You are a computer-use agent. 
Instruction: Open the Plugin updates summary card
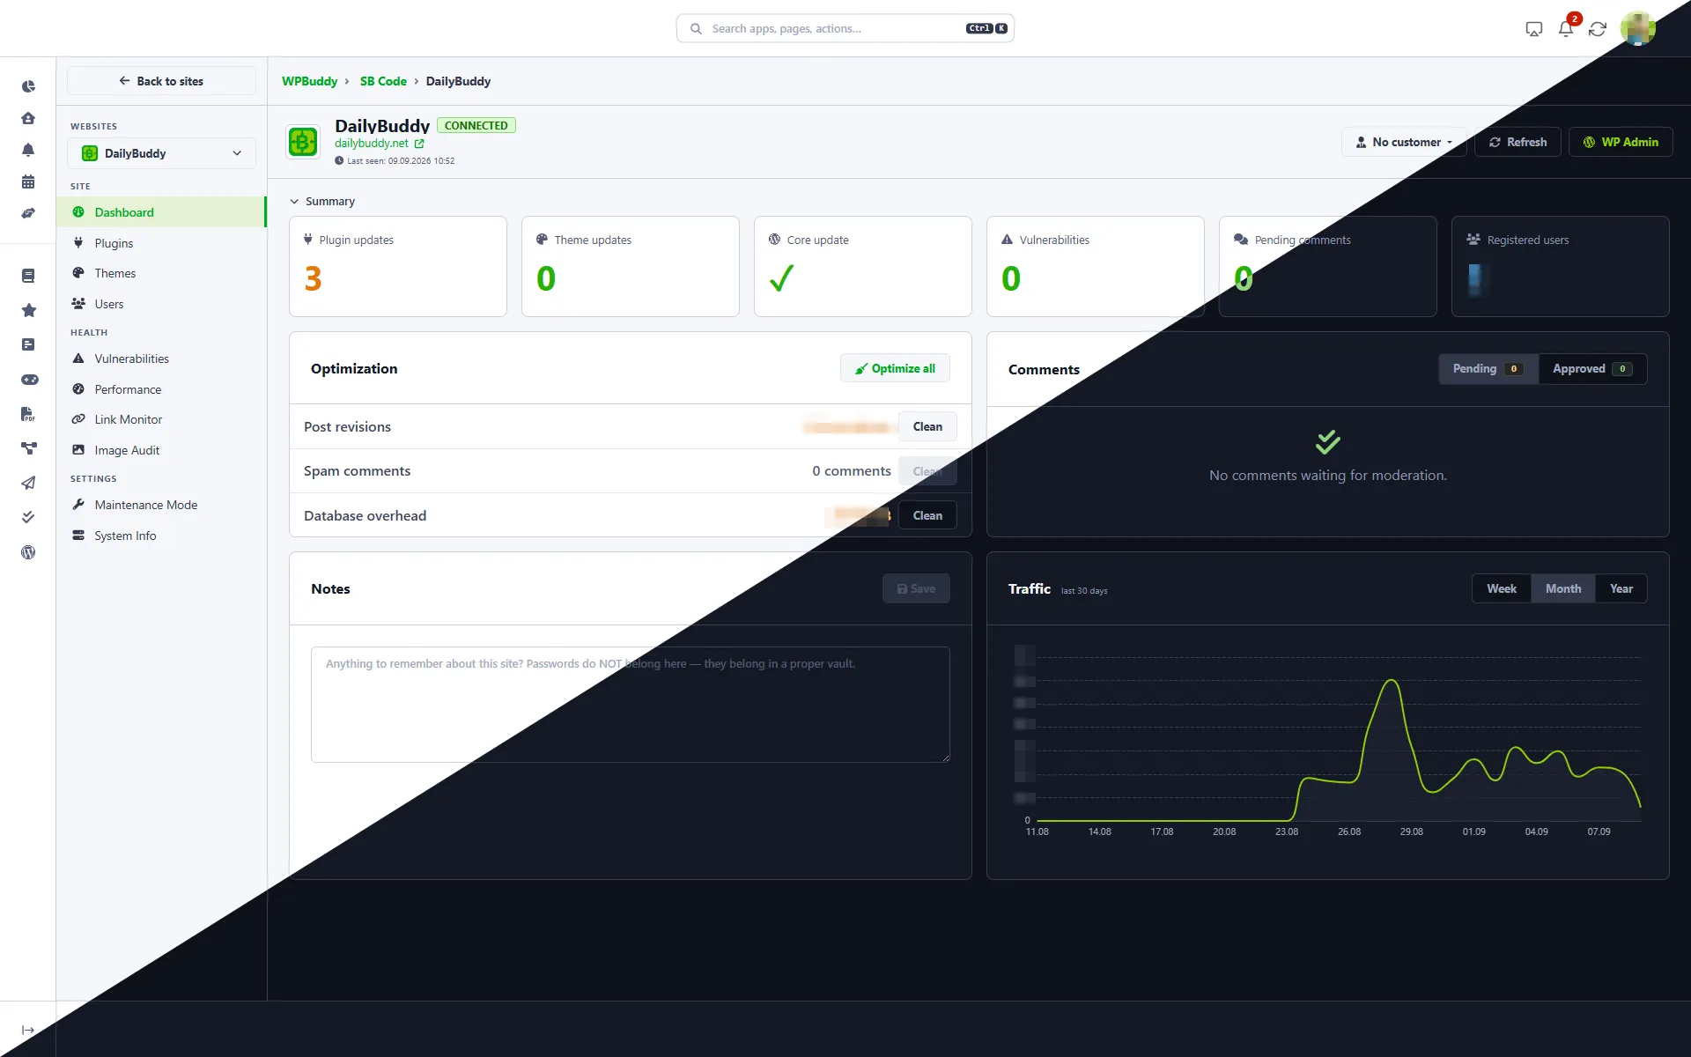(398, 266)
